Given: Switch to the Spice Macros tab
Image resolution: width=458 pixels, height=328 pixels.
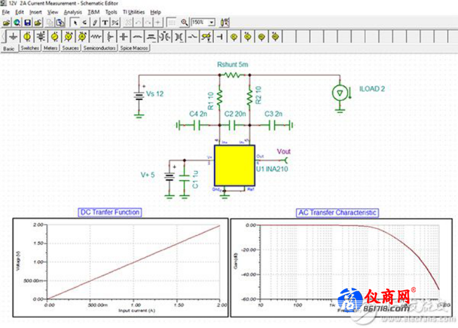Looking at the screenshot, I should pos(134,48).
